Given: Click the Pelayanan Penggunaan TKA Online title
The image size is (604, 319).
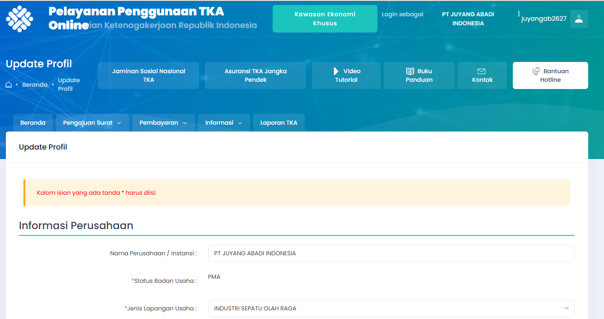Looking at the screenshot, I should (136, 18).
